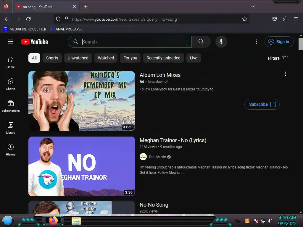Click lonelyboy lofi advertiser name
This screenshot has height=227, width=303.
(158, 82)
